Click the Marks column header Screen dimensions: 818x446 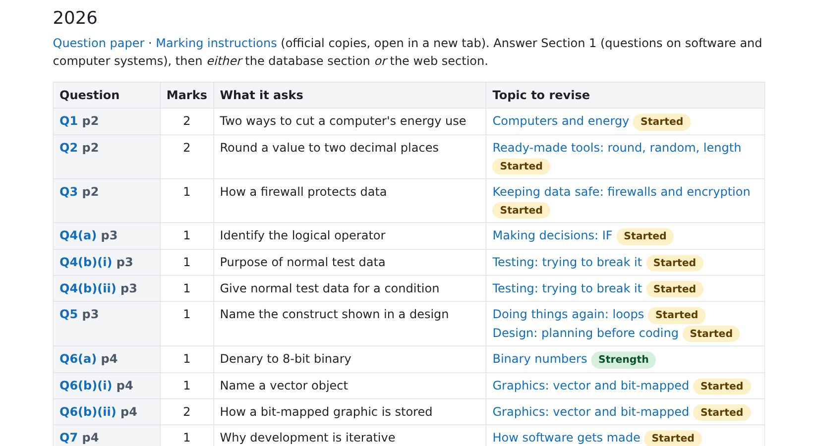tap(187, 95)
